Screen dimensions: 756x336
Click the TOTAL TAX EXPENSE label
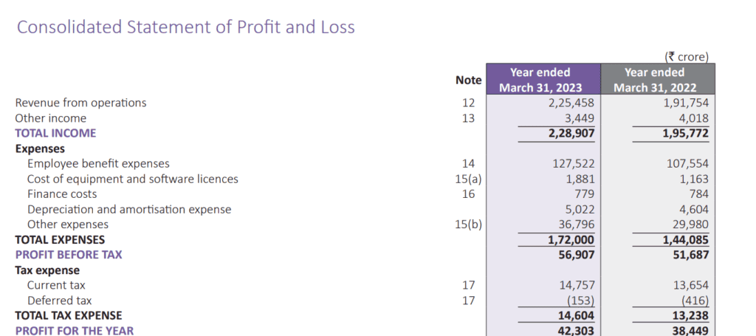[x=69, y=316]
